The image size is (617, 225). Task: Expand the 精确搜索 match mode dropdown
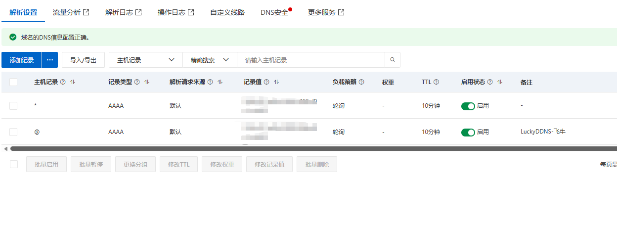click(210, 60)
